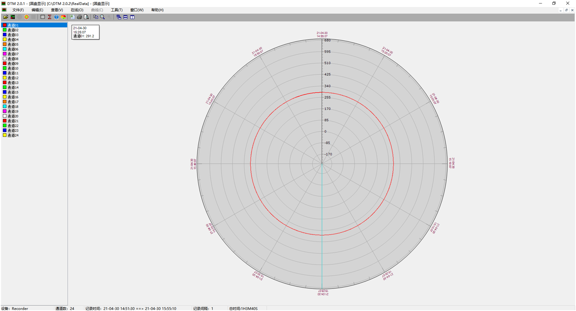Image resolution: width=576 pixels, height=311 pixels.
Task: Select 通道12 in the channel list
Action: (x=13, y=78)
